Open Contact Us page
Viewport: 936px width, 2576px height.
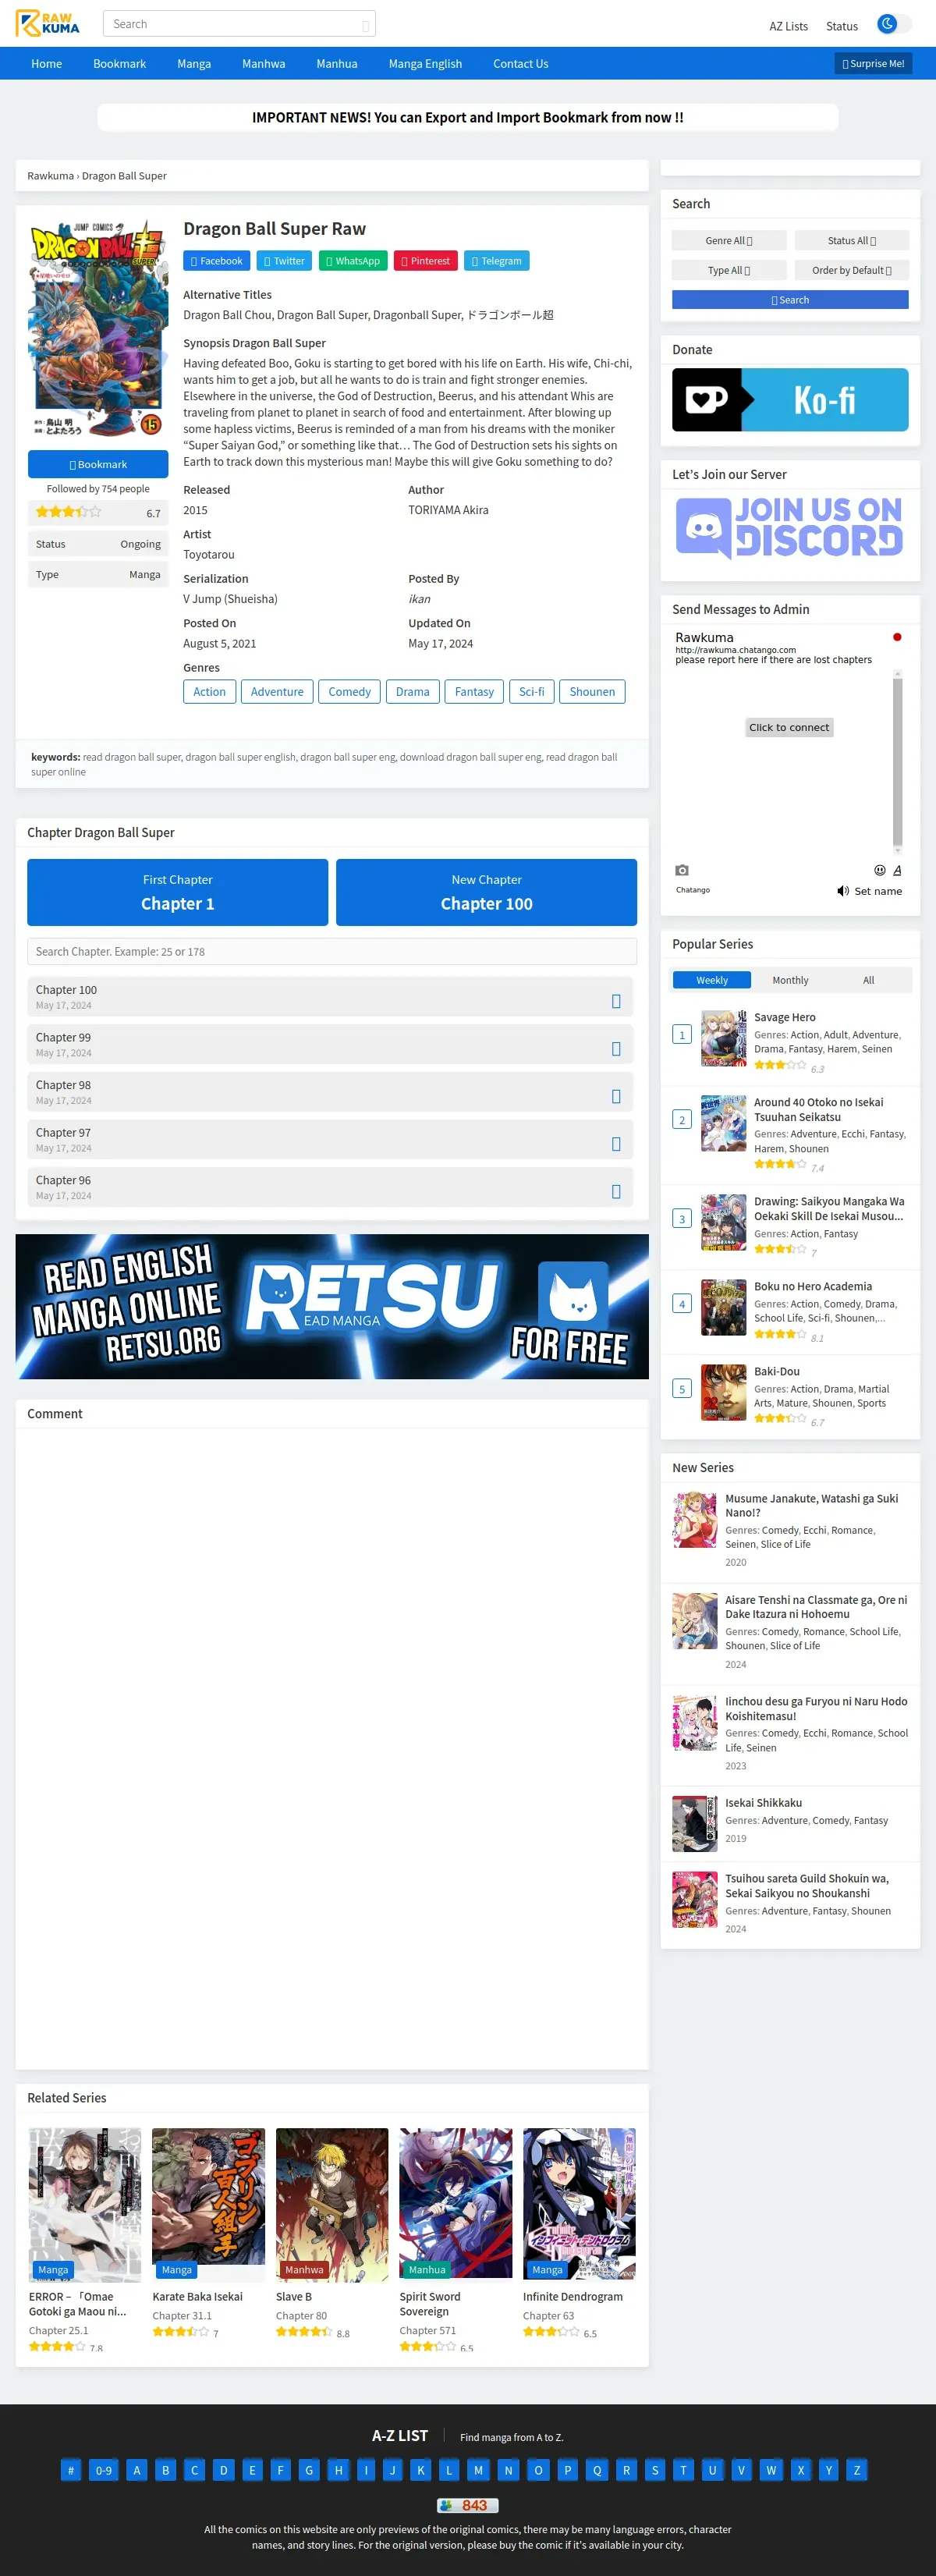[x=521, y=64]
